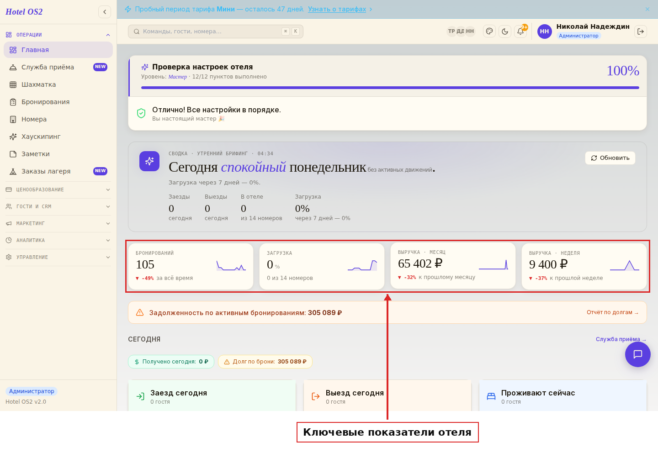Click the sparkle icon of morning briefing
658x453 pixels.
[149, 161]
